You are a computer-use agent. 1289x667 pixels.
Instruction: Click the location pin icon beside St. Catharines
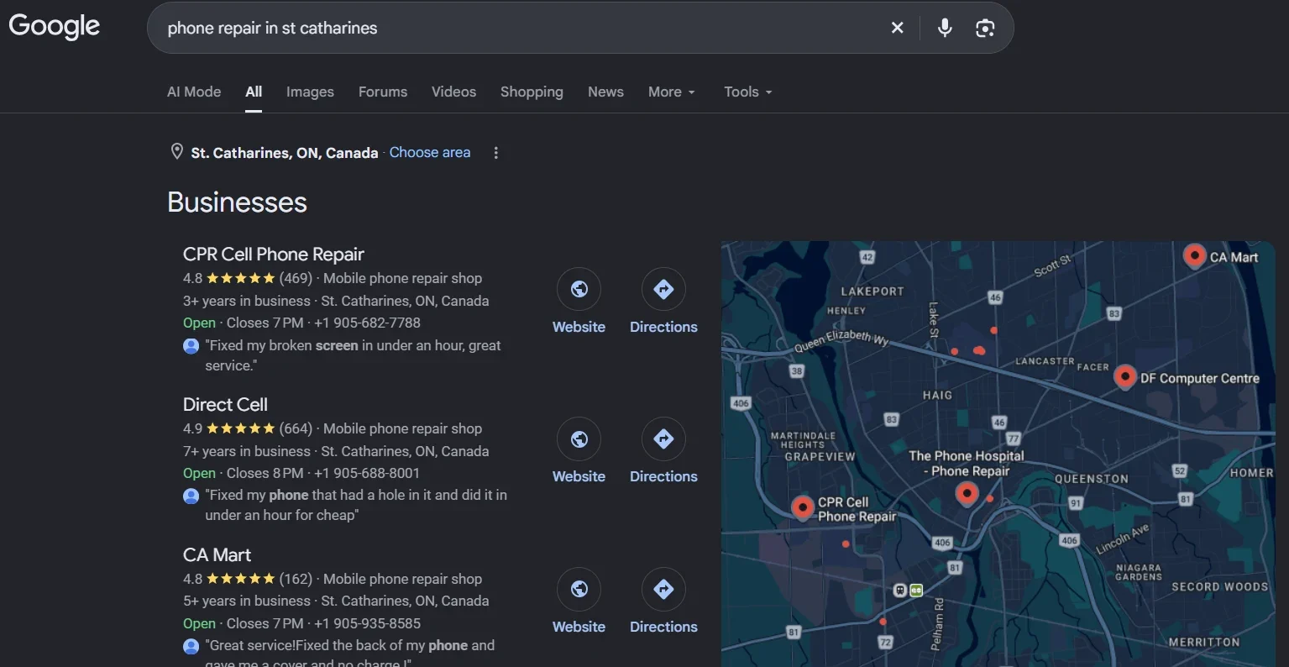click(176, 152)
